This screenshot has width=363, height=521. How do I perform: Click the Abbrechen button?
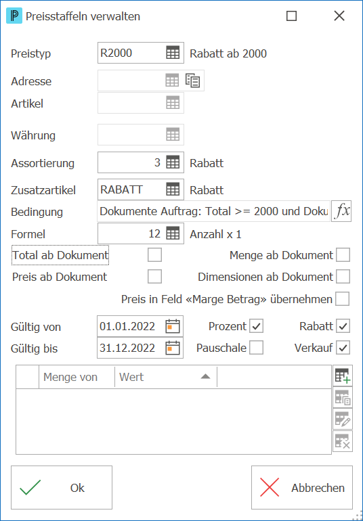click(302, 487)
